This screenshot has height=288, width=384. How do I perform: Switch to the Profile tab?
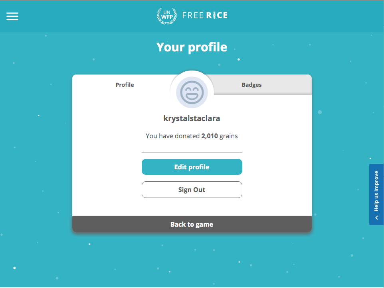[125, 85]
